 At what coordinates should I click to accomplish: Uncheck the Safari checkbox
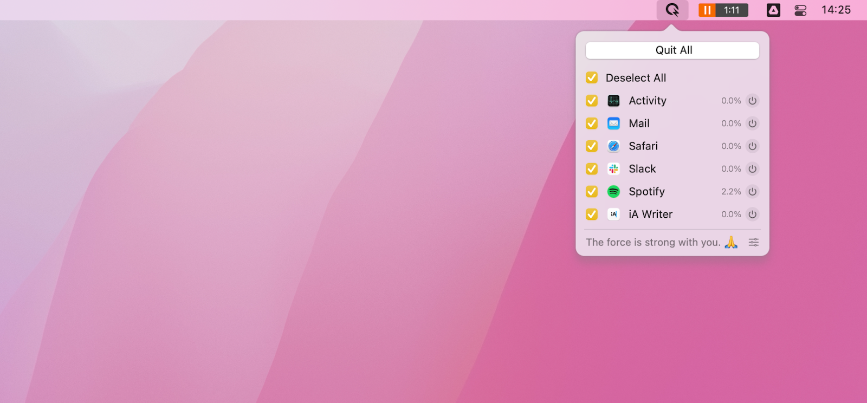592,146
